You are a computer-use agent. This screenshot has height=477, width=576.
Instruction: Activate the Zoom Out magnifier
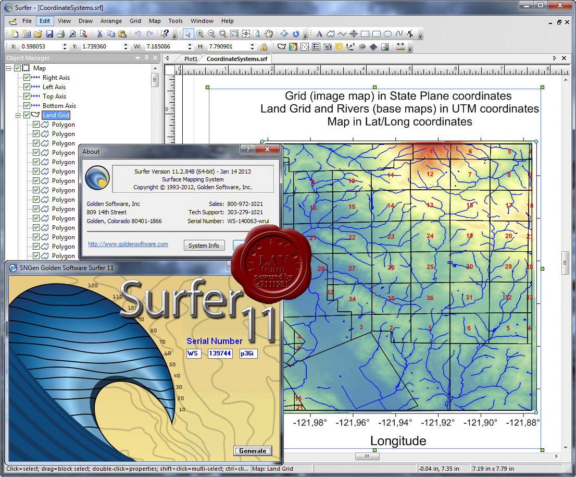click(x=211, y=34)
